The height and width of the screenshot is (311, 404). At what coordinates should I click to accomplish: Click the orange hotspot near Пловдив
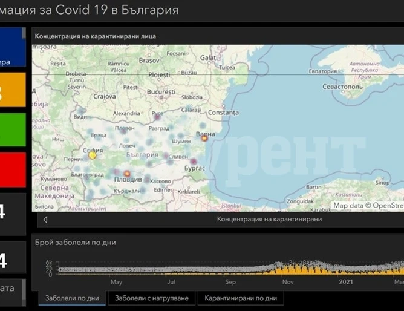(x=127, y=174)
